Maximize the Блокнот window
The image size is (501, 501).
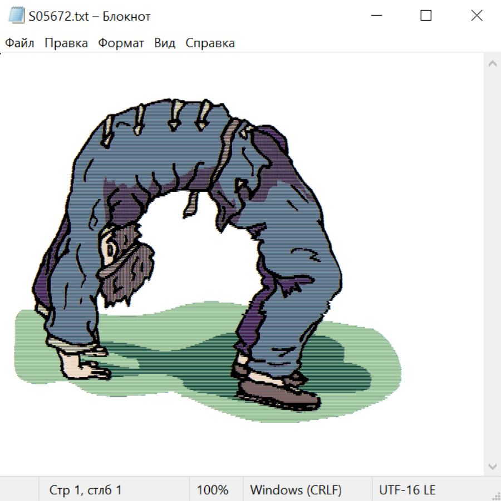point(426,16)
